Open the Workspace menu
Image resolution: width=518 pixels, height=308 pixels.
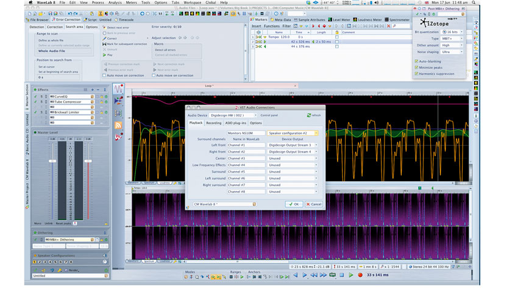(192, 2)
